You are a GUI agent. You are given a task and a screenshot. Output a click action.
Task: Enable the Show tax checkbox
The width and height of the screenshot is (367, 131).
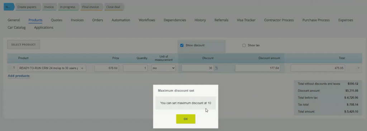[244, 45]
